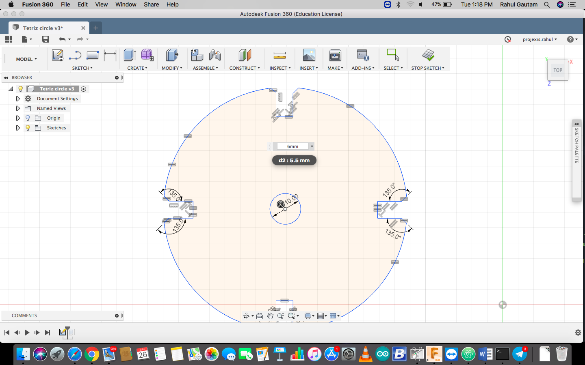The image size is (585, 365).
Task: Click the Scripts and Add-Ins icon
Action: [x=363, y=55]
